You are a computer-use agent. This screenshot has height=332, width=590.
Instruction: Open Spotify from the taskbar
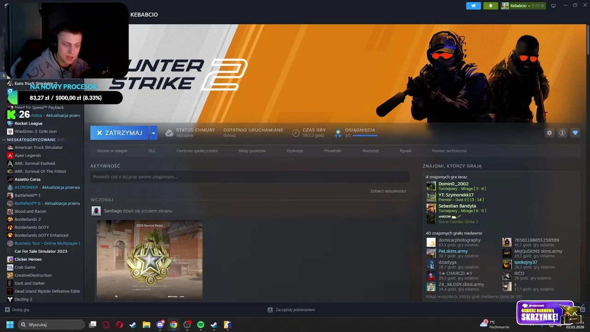(x=201, y=325)
